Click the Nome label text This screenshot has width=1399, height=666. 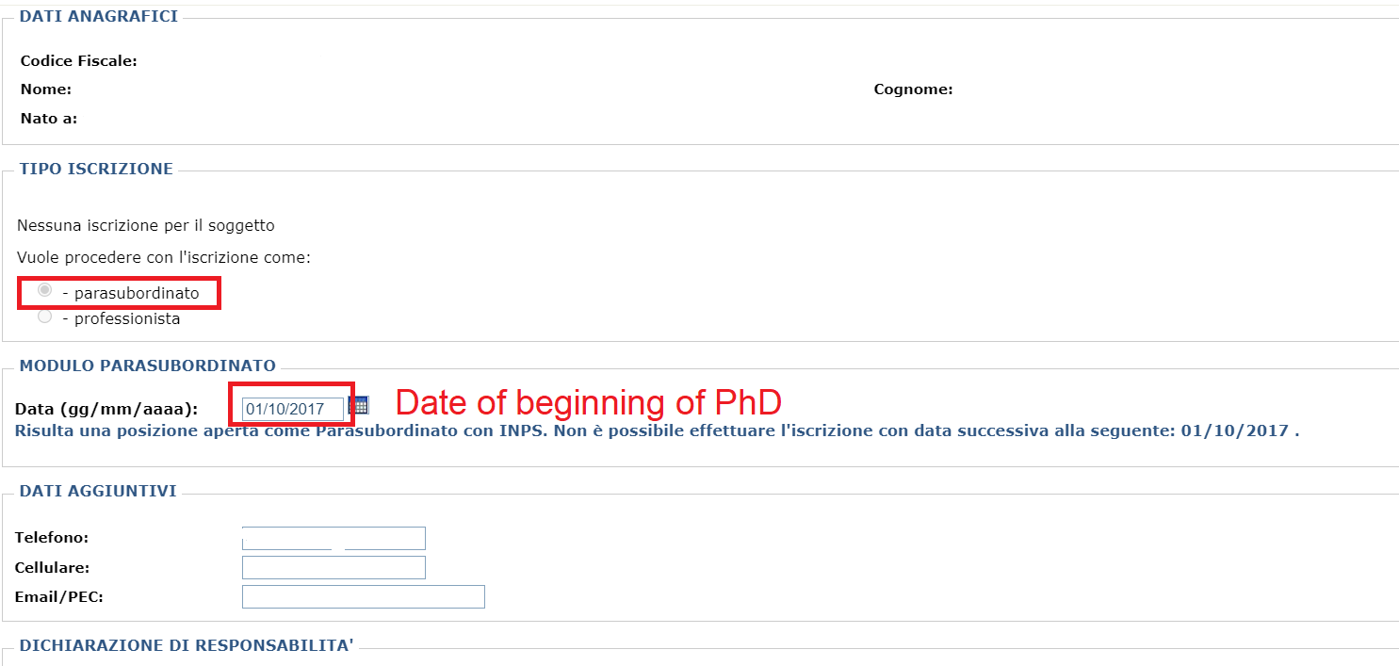pyautogui.click(x=45, y=89)
